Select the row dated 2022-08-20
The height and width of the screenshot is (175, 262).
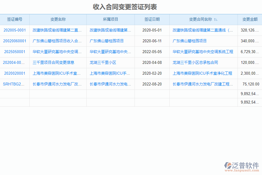click(x=131, y=84)
